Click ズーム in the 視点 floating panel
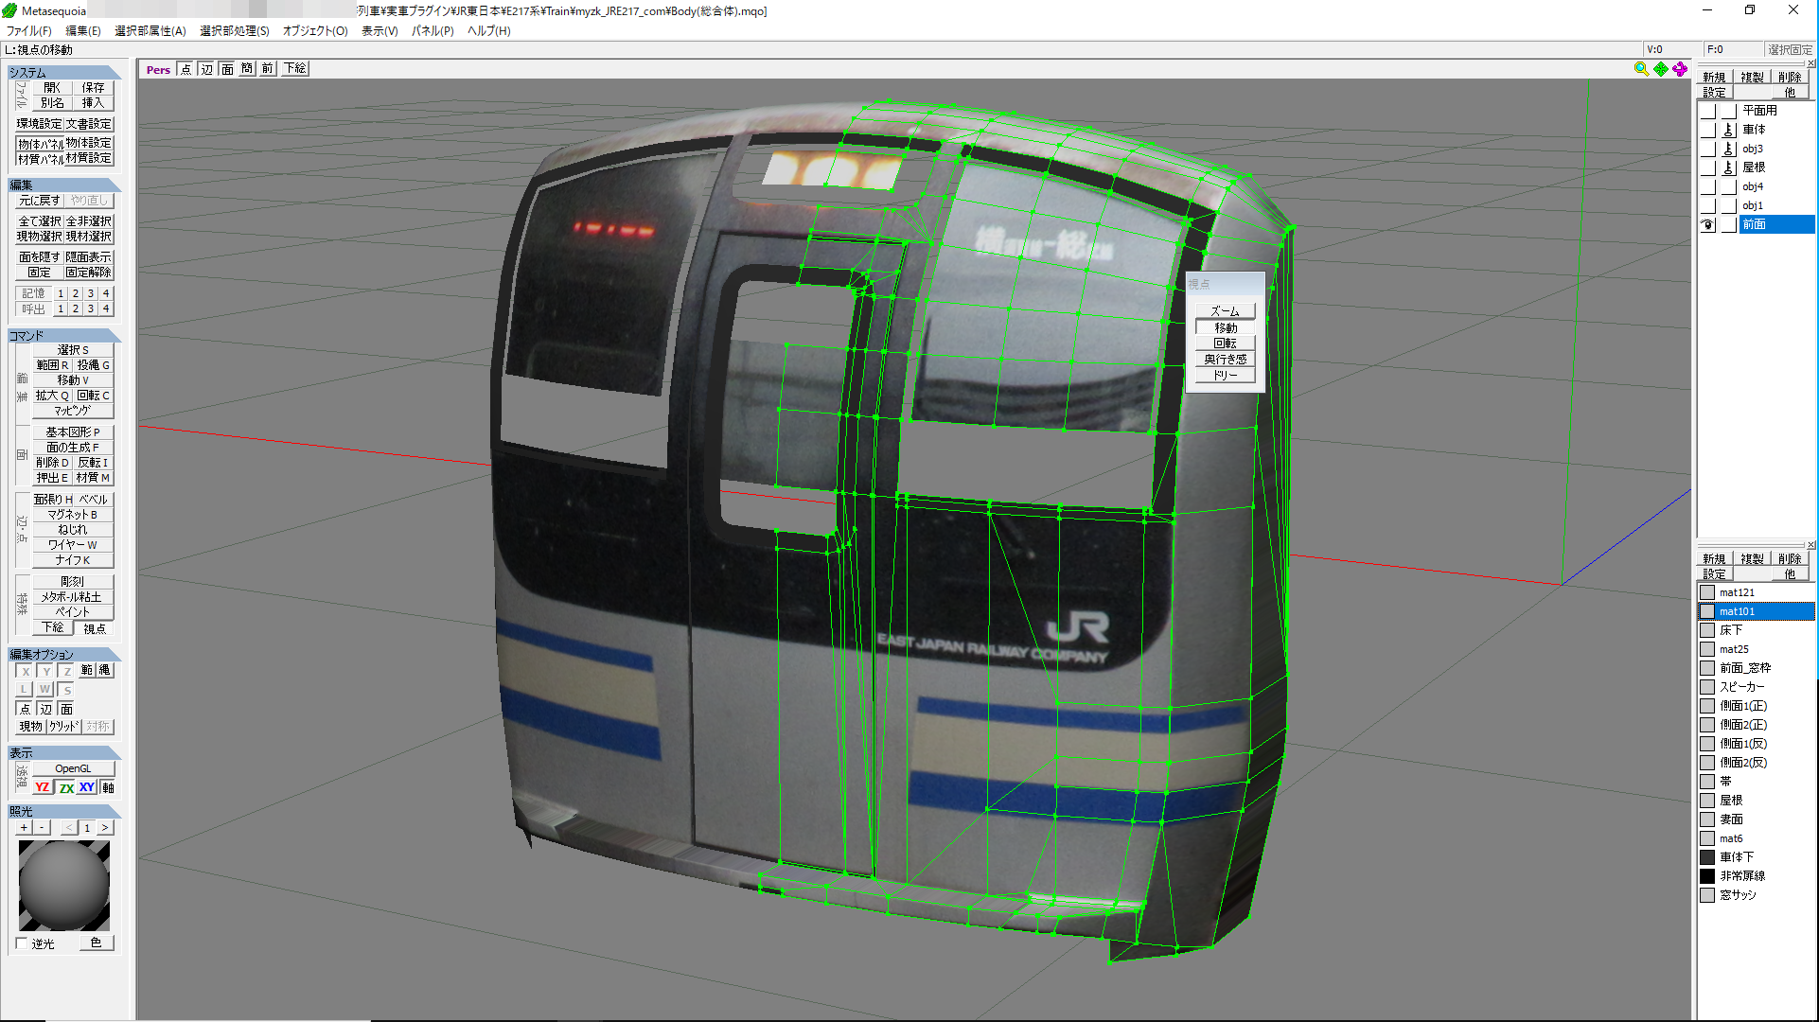1819x1022 pixels. click(1225, 311)
